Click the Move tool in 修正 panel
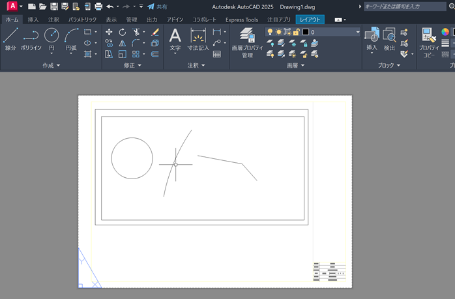 (109, 32)
